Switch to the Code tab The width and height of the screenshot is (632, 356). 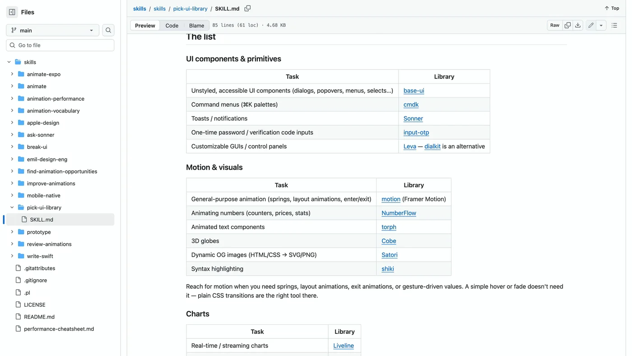172,25
